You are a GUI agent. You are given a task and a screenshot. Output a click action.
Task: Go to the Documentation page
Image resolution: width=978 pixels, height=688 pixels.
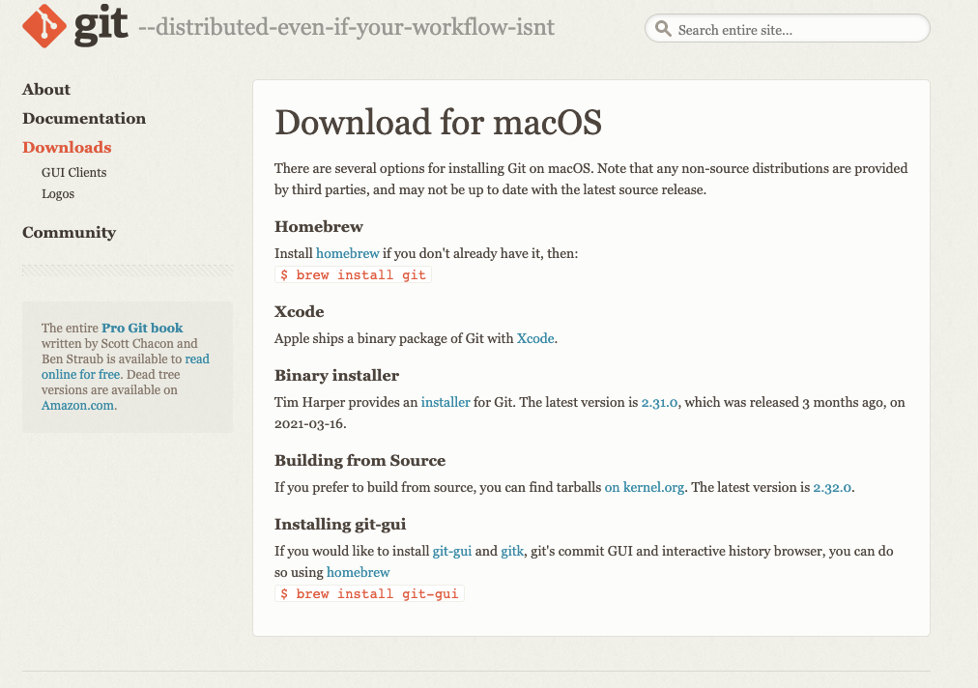[84, 119]
